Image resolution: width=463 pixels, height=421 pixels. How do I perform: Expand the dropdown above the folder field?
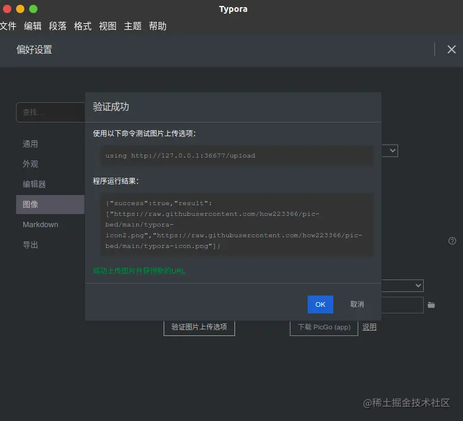[x=402, y=285]
